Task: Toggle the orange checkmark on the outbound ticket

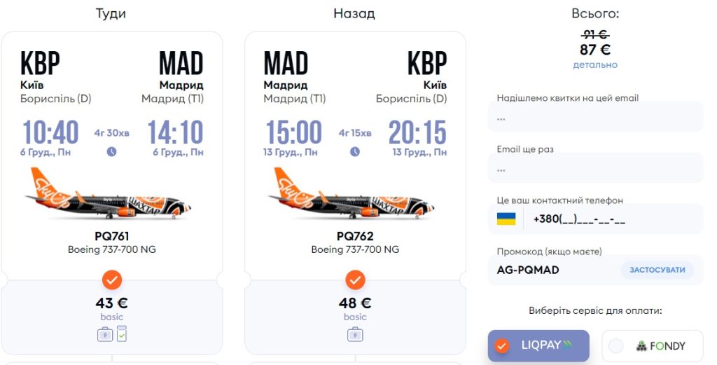Action: pos(112,281)
